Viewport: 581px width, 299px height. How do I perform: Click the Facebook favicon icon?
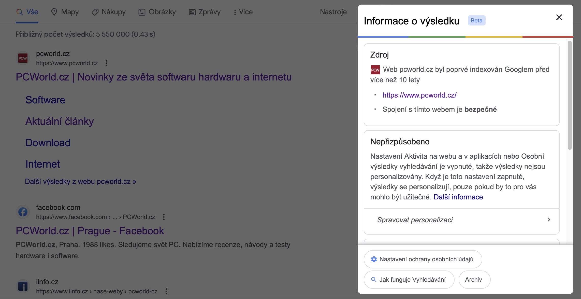23,212
